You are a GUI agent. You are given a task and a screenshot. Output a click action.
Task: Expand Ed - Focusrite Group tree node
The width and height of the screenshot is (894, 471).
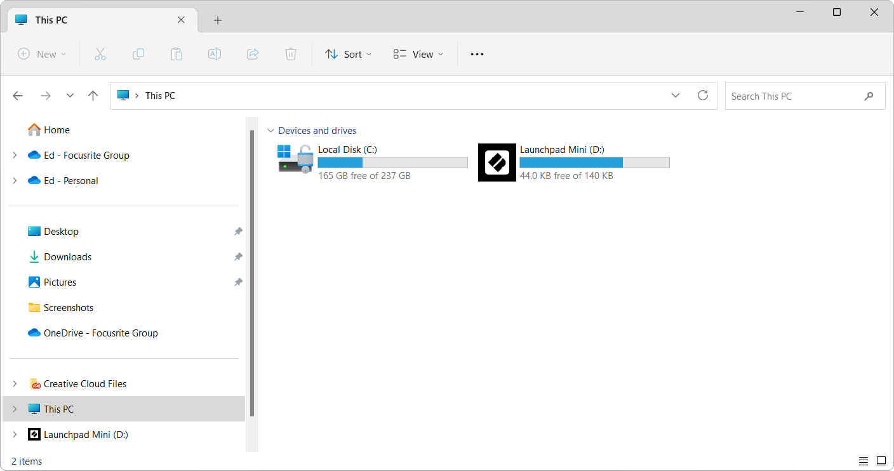(x=15, y=155)
